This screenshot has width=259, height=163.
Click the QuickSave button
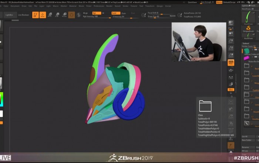192,2
